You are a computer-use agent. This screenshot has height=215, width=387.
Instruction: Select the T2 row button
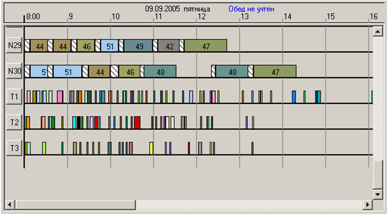(x=14, y=122)
